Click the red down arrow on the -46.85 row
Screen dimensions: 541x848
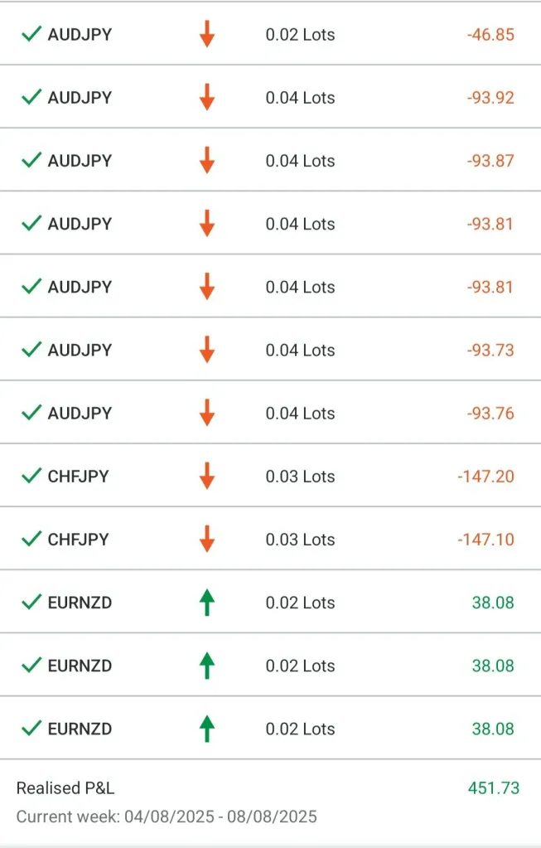pyautogui.click(x=207, y=35)
